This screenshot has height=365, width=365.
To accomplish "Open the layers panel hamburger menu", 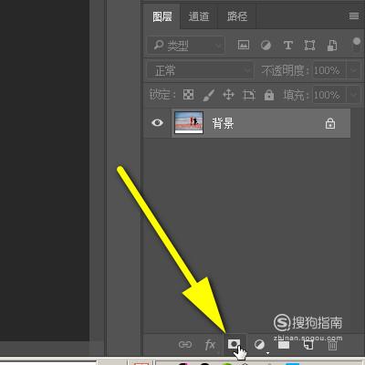I will pos(354,16).
